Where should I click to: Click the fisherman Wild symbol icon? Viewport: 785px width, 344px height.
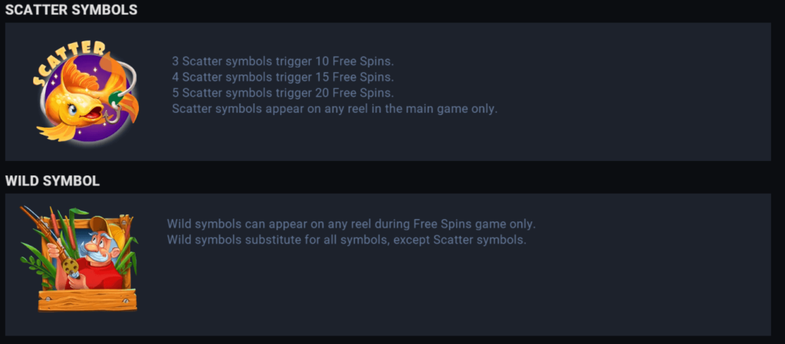(78, 258)
